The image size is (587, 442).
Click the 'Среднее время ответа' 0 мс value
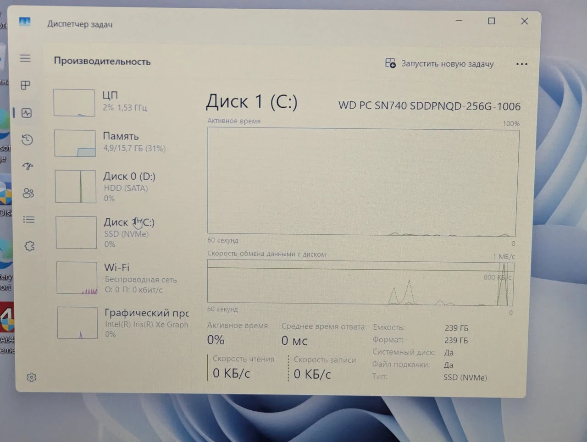tap(294, 341)
